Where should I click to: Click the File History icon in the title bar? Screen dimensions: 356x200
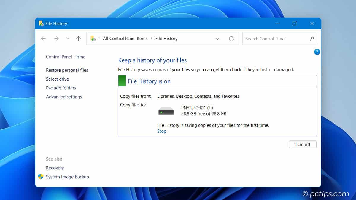point(40,23)
